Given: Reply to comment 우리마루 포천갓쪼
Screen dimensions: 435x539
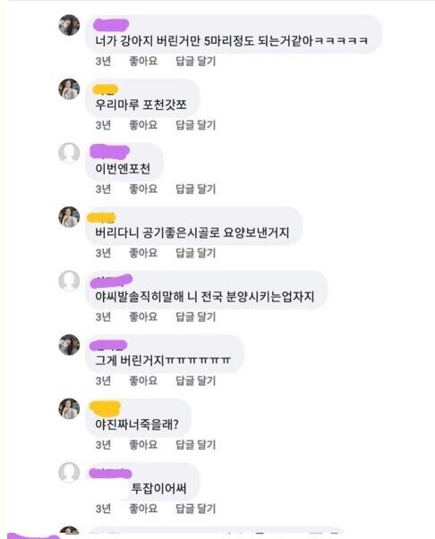Looking at the screenshot, I should [195, 125].
